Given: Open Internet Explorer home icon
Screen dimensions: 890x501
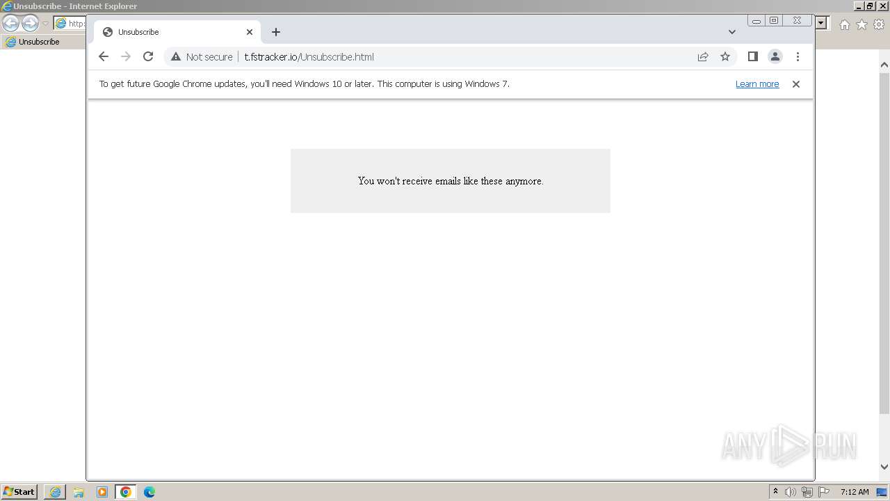Looking at the screenshot, I should click(x=845, y=24).
